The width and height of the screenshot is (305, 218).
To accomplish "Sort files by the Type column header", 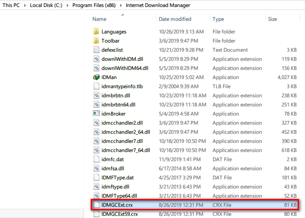I will pos(218,19).
